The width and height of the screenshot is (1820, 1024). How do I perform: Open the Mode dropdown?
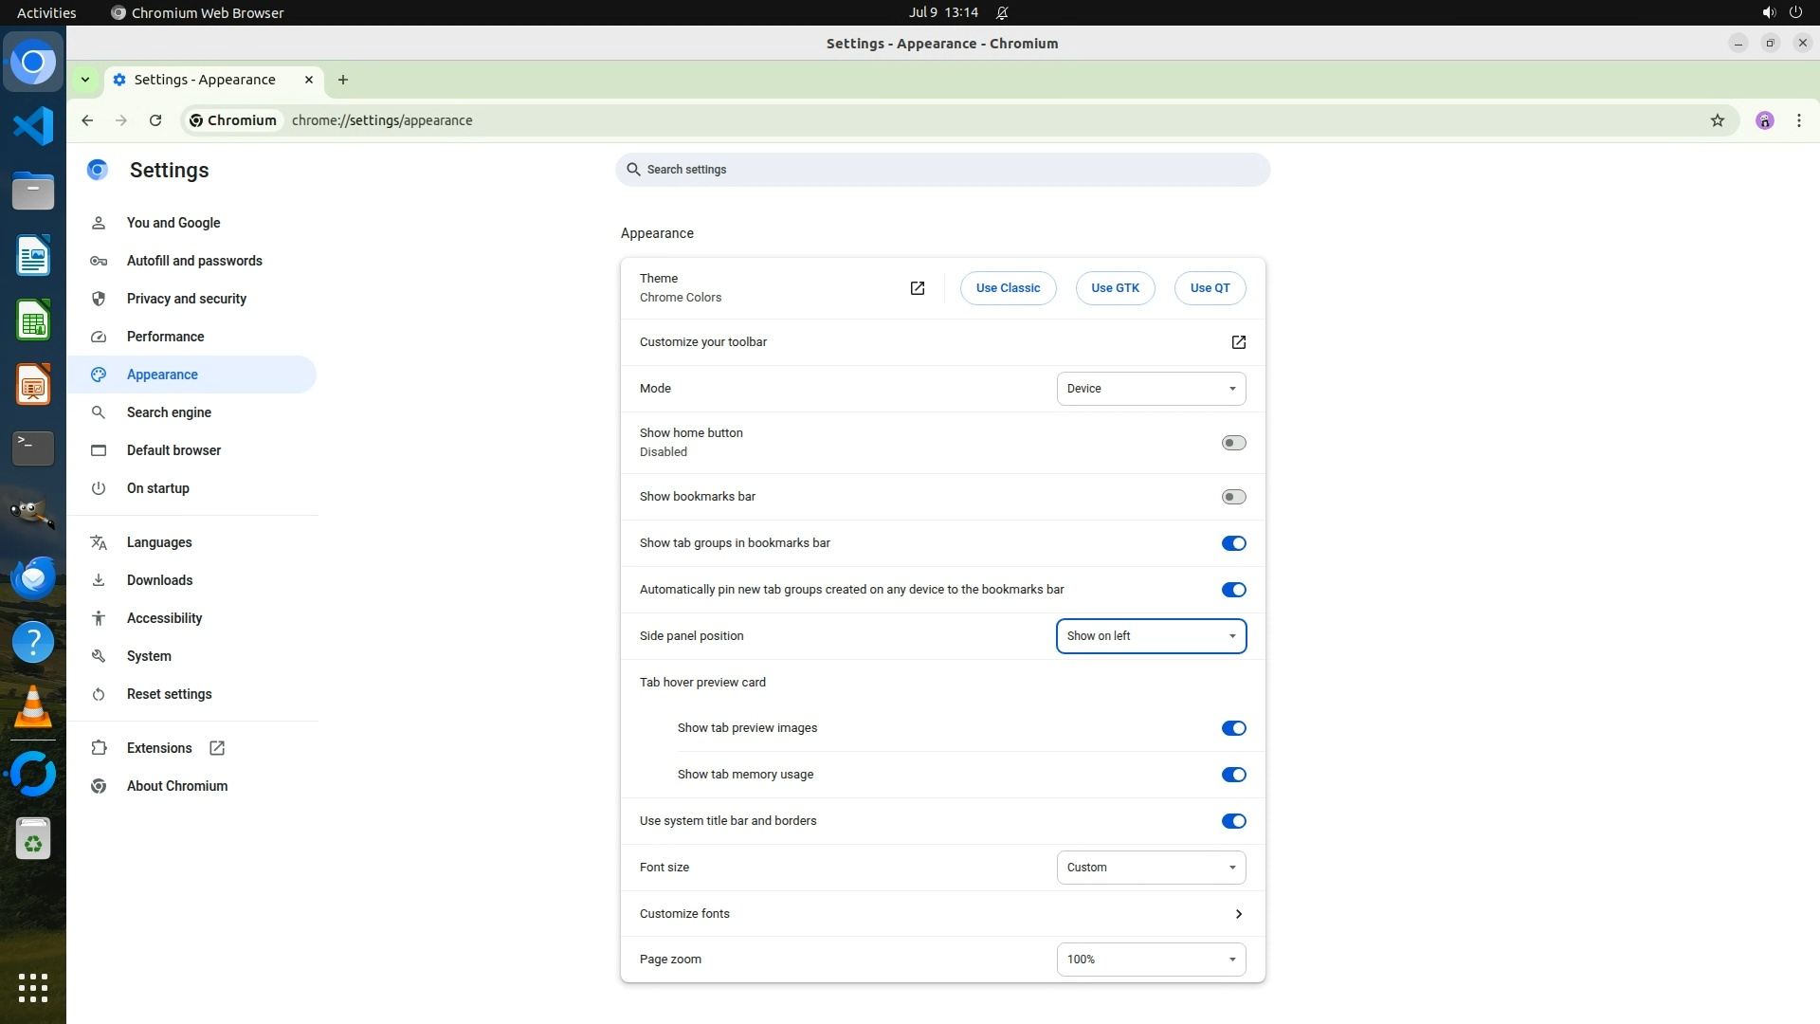pos(1151,389)
